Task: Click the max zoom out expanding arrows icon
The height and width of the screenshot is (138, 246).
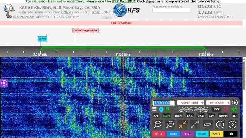Action: click(195, 125)
